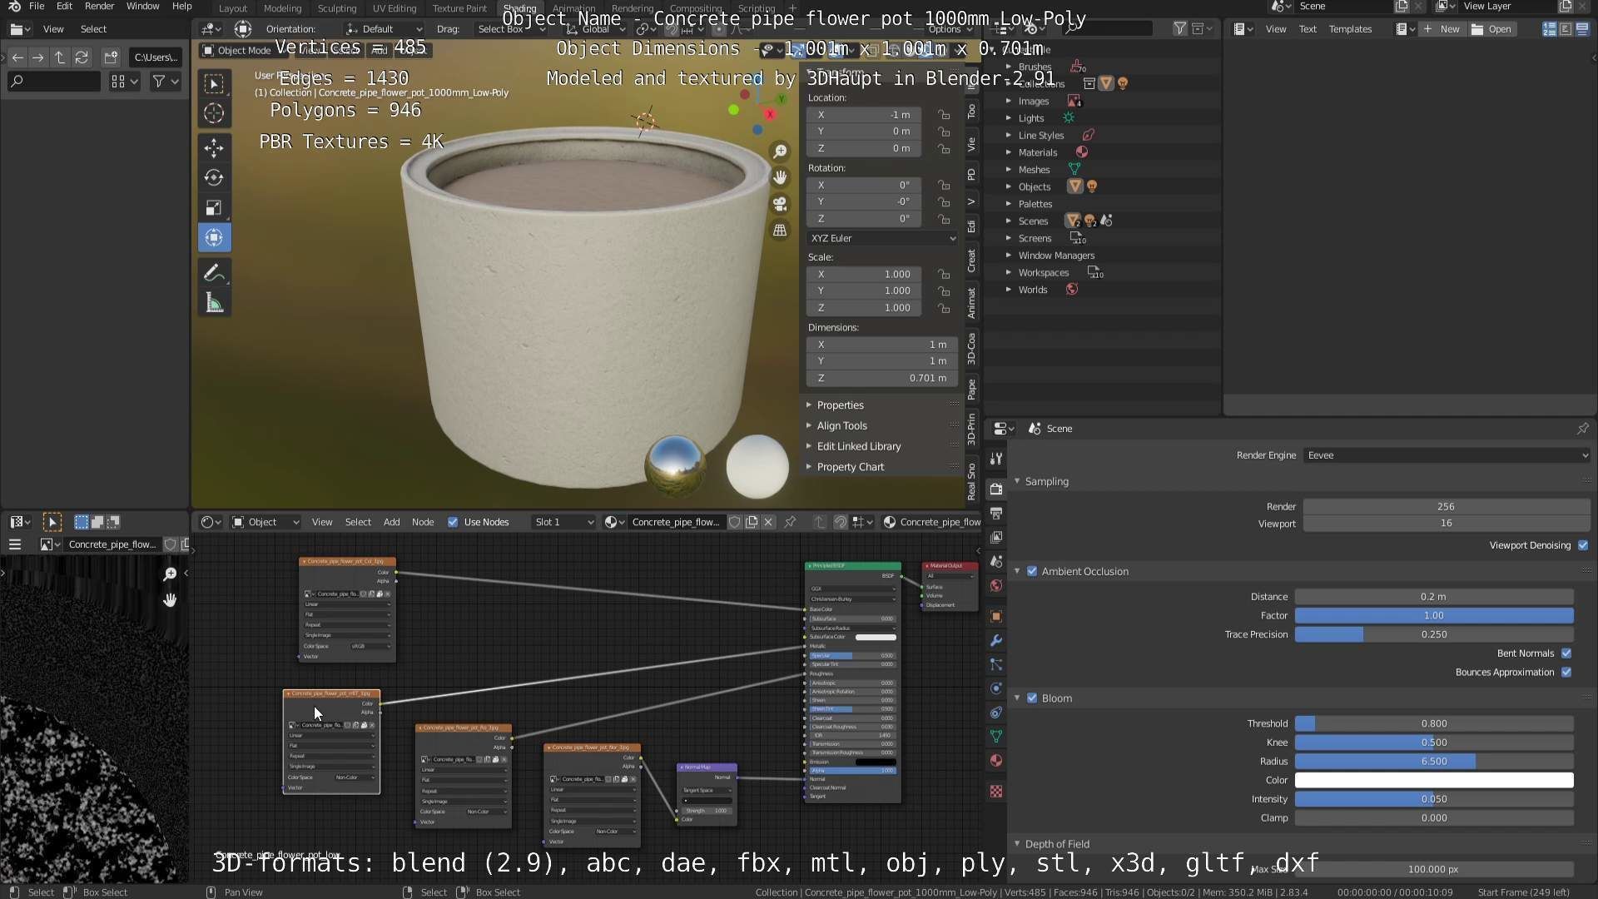Disable the Ambient Occlusion checkbox
1598x899 pixels.
[1032, 571]
